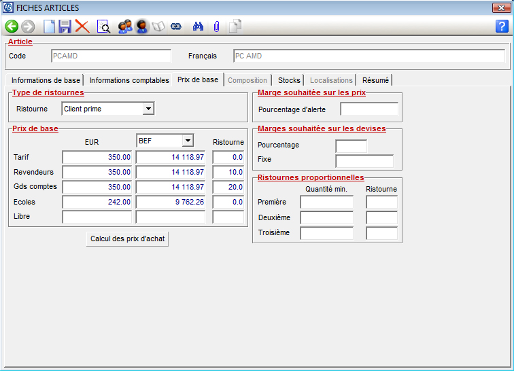Open the print preview magnifier icon
The width and height of the screenshot is (514, 371).
[x=103, y=26]
